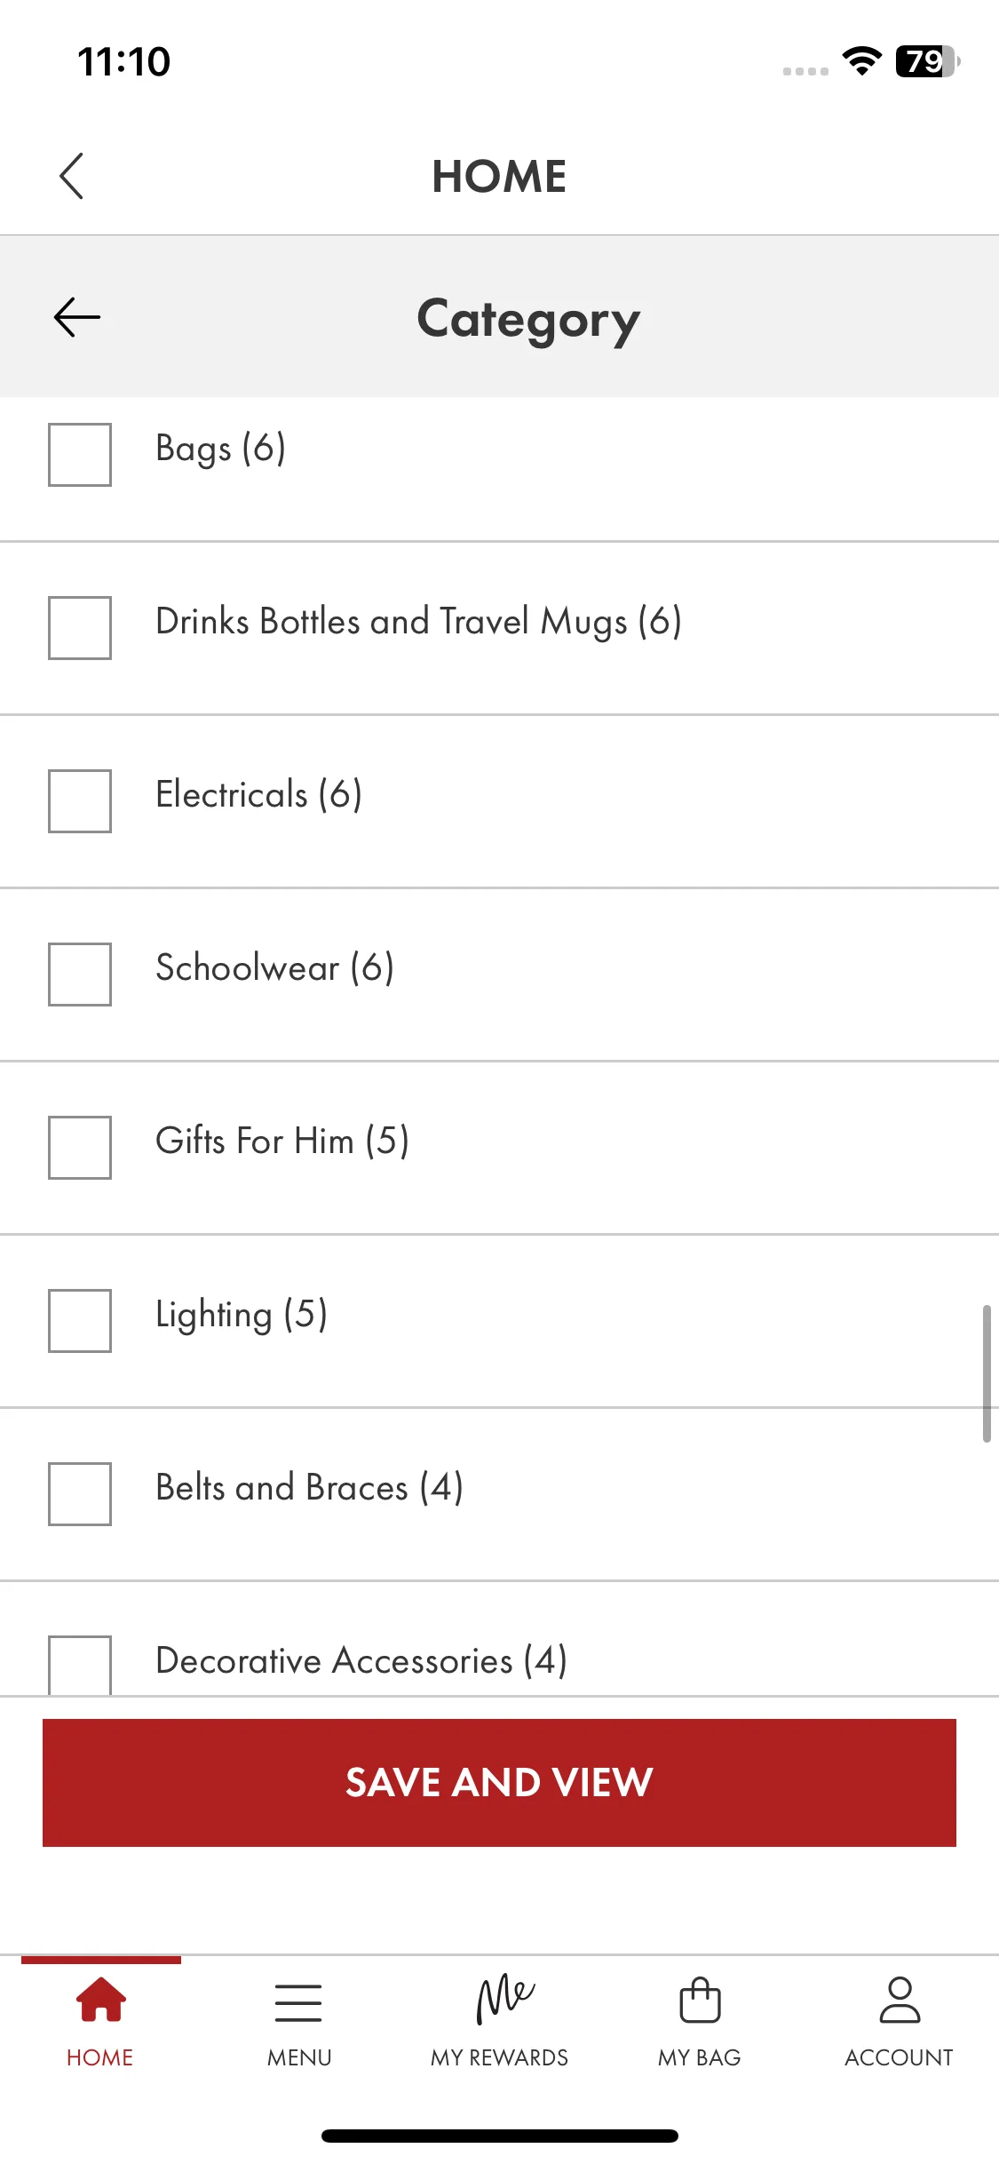Tick Drinks Bottles and Travel Mugs checkbox
The image size is (999, 2164).
point(80,627)
